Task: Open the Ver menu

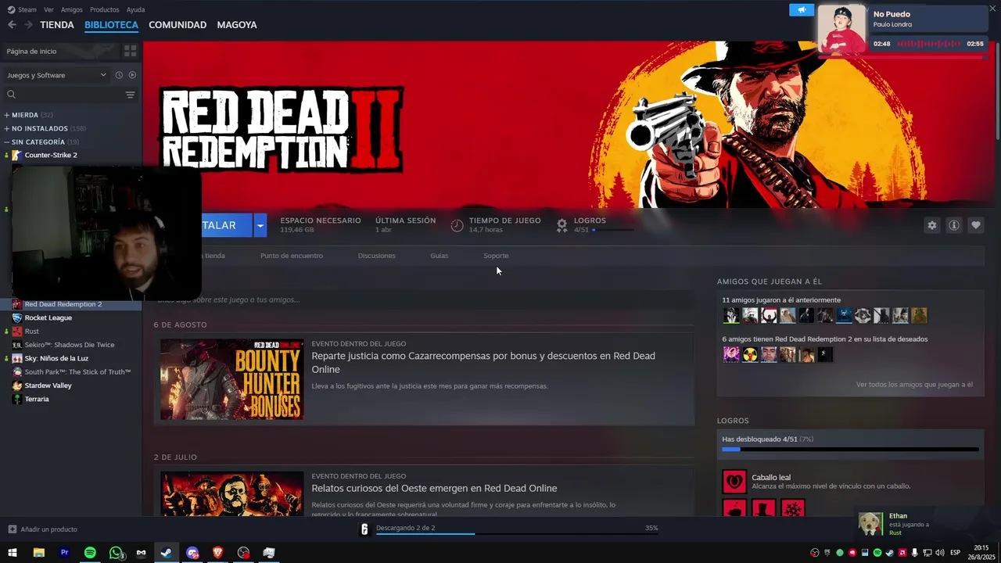Action: [x=48, y=9]
